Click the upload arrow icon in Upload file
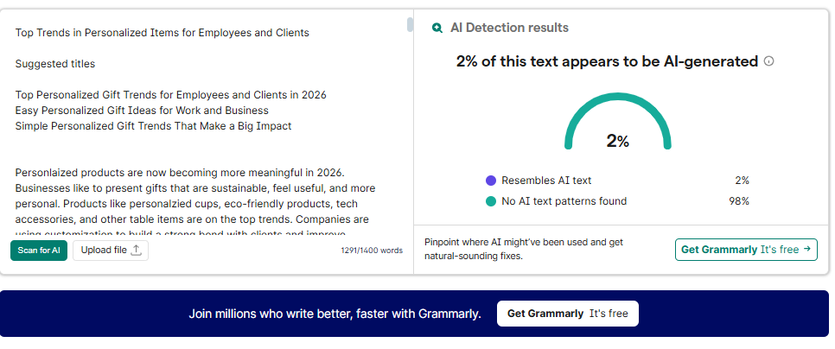The width and height of the screenshot is (835, 349). [136, 250]
